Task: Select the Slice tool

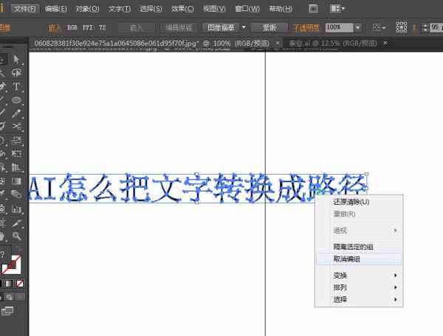Action: (x=16, y=223)
